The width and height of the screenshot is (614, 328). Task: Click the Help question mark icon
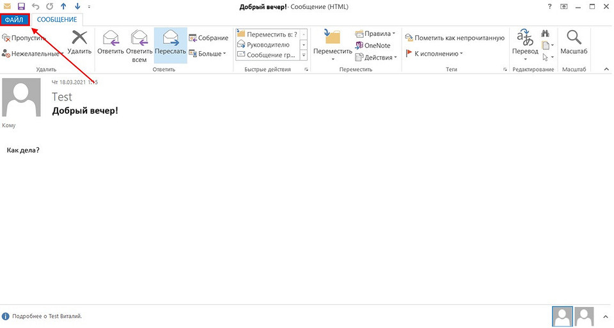tap(550, 6)
